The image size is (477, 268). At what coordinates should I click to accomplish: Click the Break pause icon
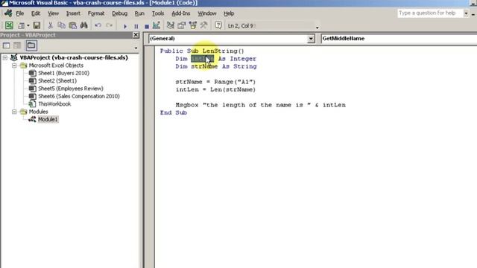tap(136, 26)
